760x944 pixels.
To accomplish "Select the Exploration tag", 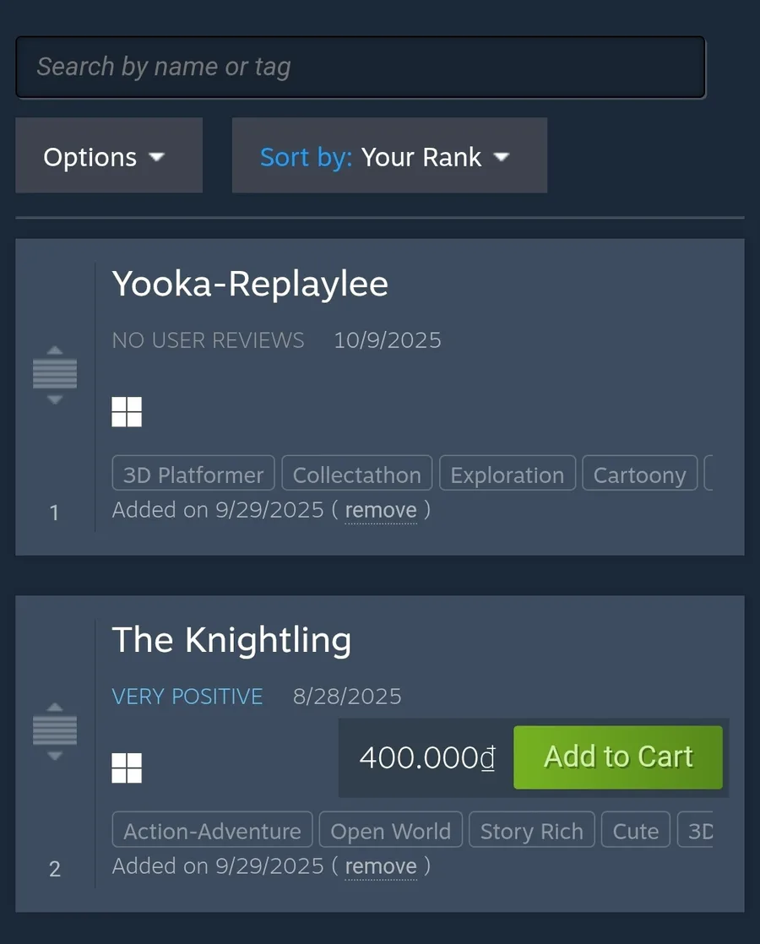I will (x=507, y=475).
